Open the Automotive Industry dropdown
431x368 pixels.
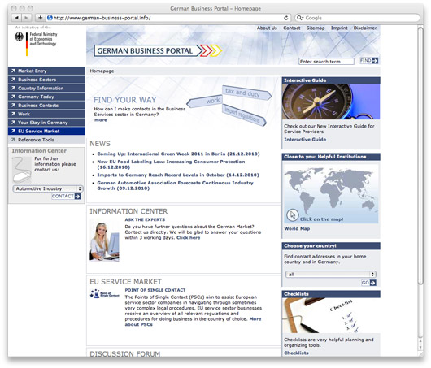(x=48, y=188)
